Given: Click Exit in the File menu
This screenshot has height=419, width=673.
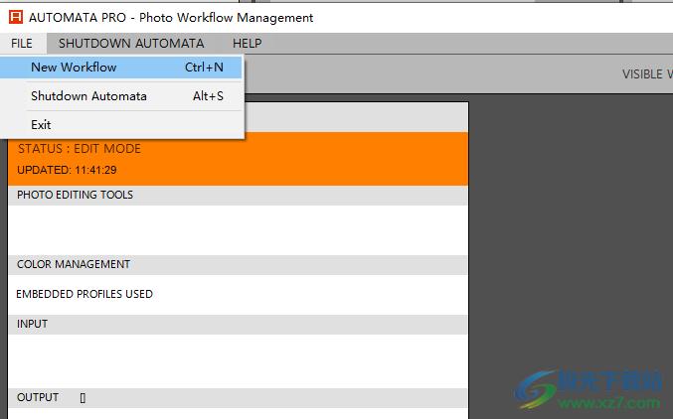Looking at the screenshot, I should [x=41, y=125].
